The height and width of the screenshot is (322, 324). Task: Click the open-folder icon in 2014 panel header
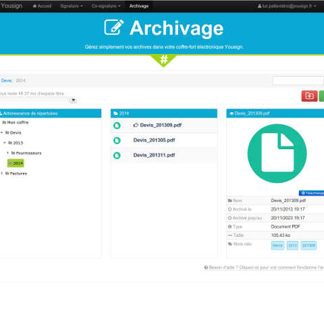click(x=116, y=113)
